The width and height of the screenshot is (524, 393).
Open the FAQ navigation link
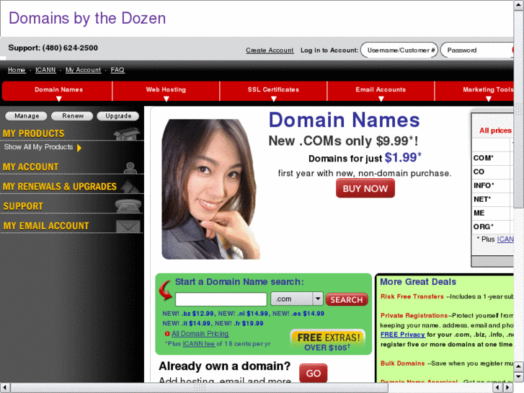point(117,70)
